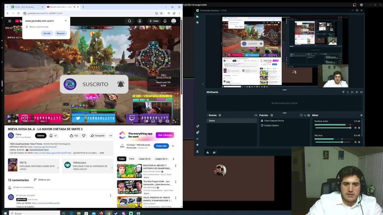Click the Visitar sitio ad button
Screen dimensions: 383x215
[161, 146]
